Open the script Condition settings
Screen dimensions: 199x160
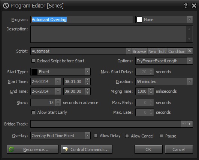(177, 51)
